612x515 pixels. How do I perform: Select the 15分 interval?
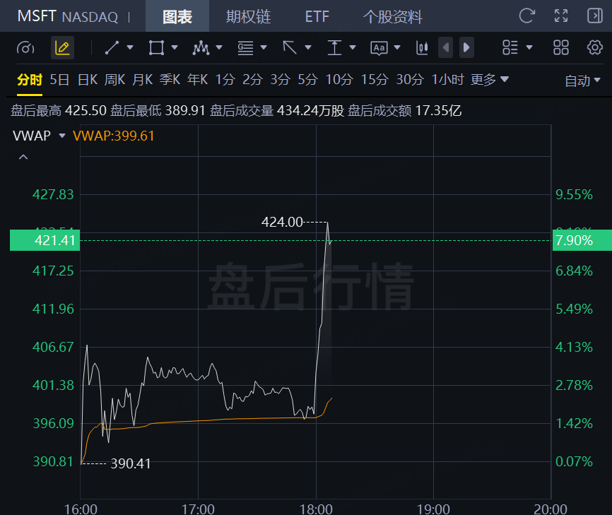click(375, 80)
